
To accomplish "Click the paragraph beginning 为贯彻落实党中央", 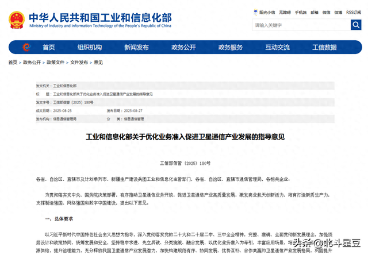I will tap(183, 199).
